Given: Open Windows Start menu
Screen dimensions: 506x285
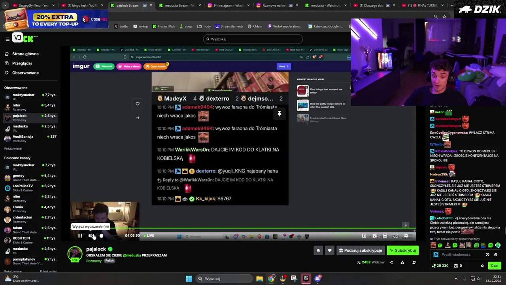Looking at the screenshot, I should (x=189, y=279).
